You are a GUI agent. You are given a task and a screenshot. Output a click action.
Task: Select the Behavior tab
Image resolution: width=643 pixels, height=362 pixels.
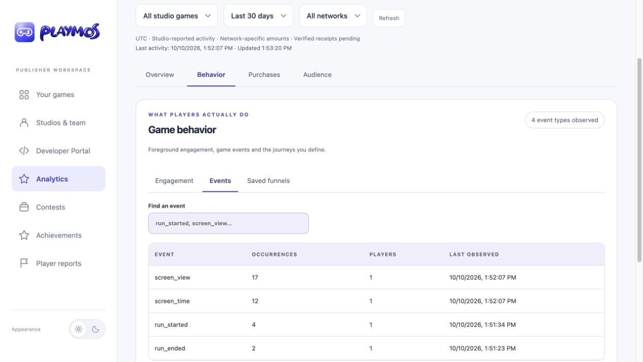click(x=211, y=75)
